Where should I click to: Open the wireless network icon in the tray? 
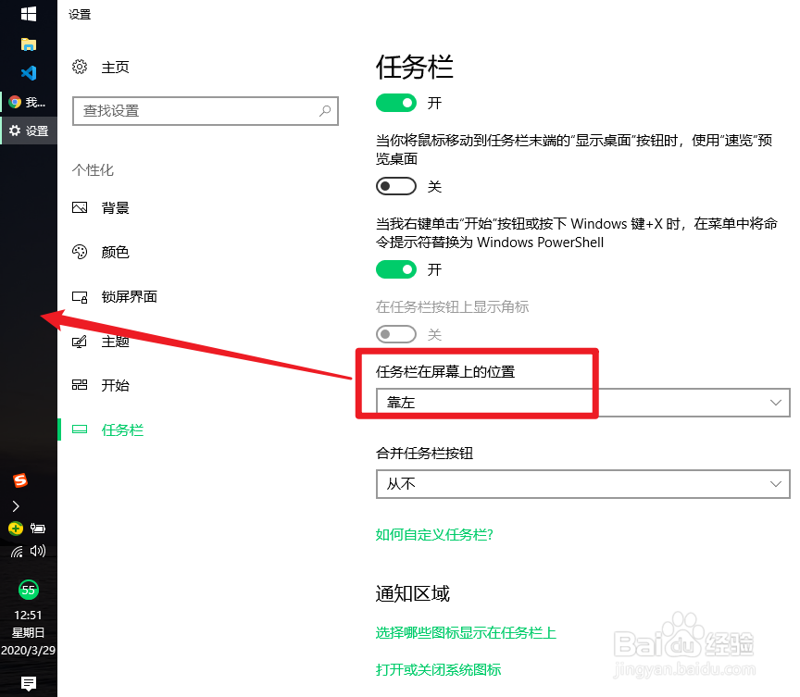(x=17, y=551)
